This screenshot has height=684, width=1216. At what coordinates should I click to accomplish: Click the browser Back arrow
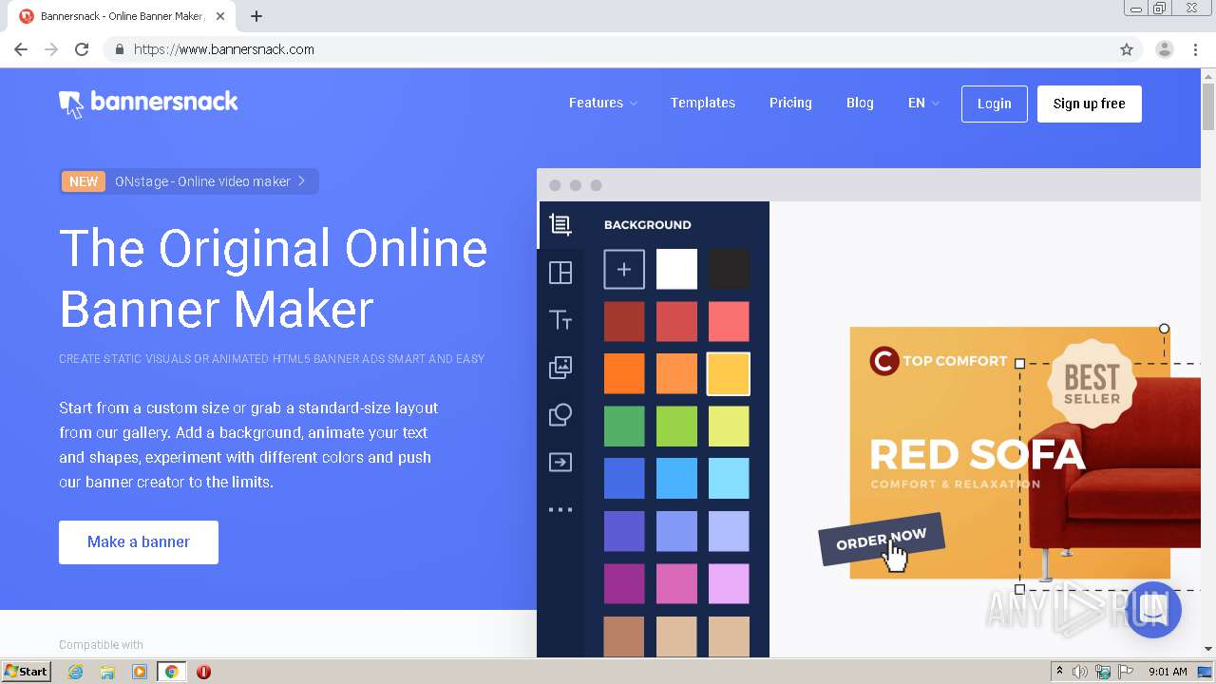(21, 49)
